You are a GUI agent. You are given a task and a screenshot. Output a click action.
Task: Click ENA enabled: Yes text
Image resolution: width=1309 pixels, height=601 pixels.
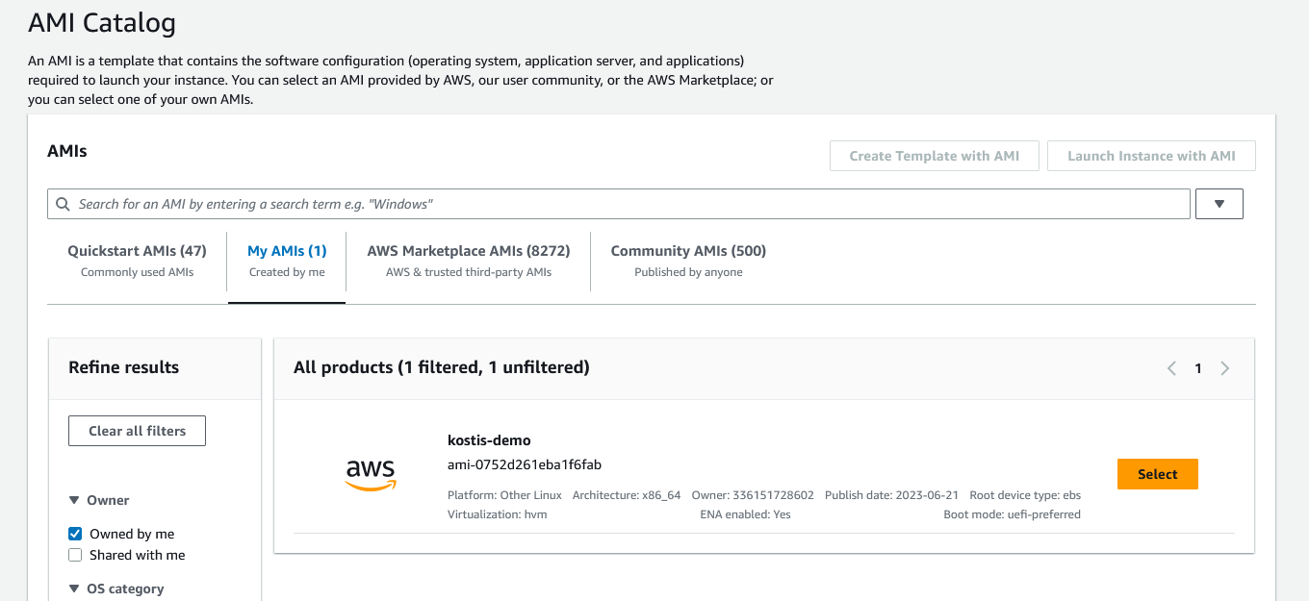pyautogui.click(x=745, y=514)
